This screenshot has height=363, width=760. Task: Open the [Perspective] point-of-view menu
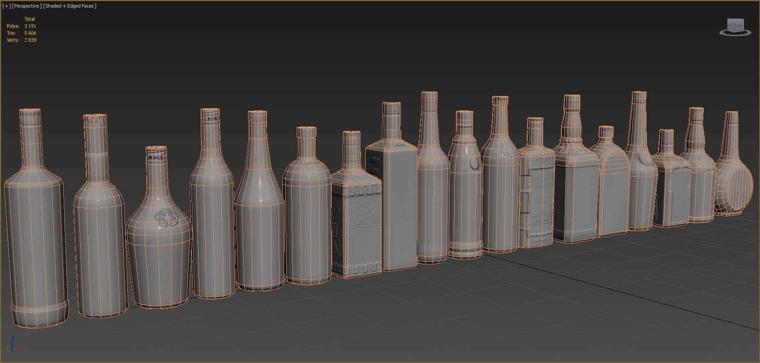[x=27, y=6]
